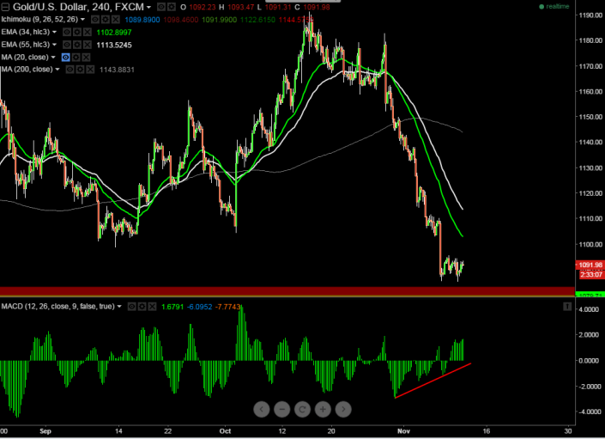
Task: Click the MACD value -6.0952
Action: [199, 307]
